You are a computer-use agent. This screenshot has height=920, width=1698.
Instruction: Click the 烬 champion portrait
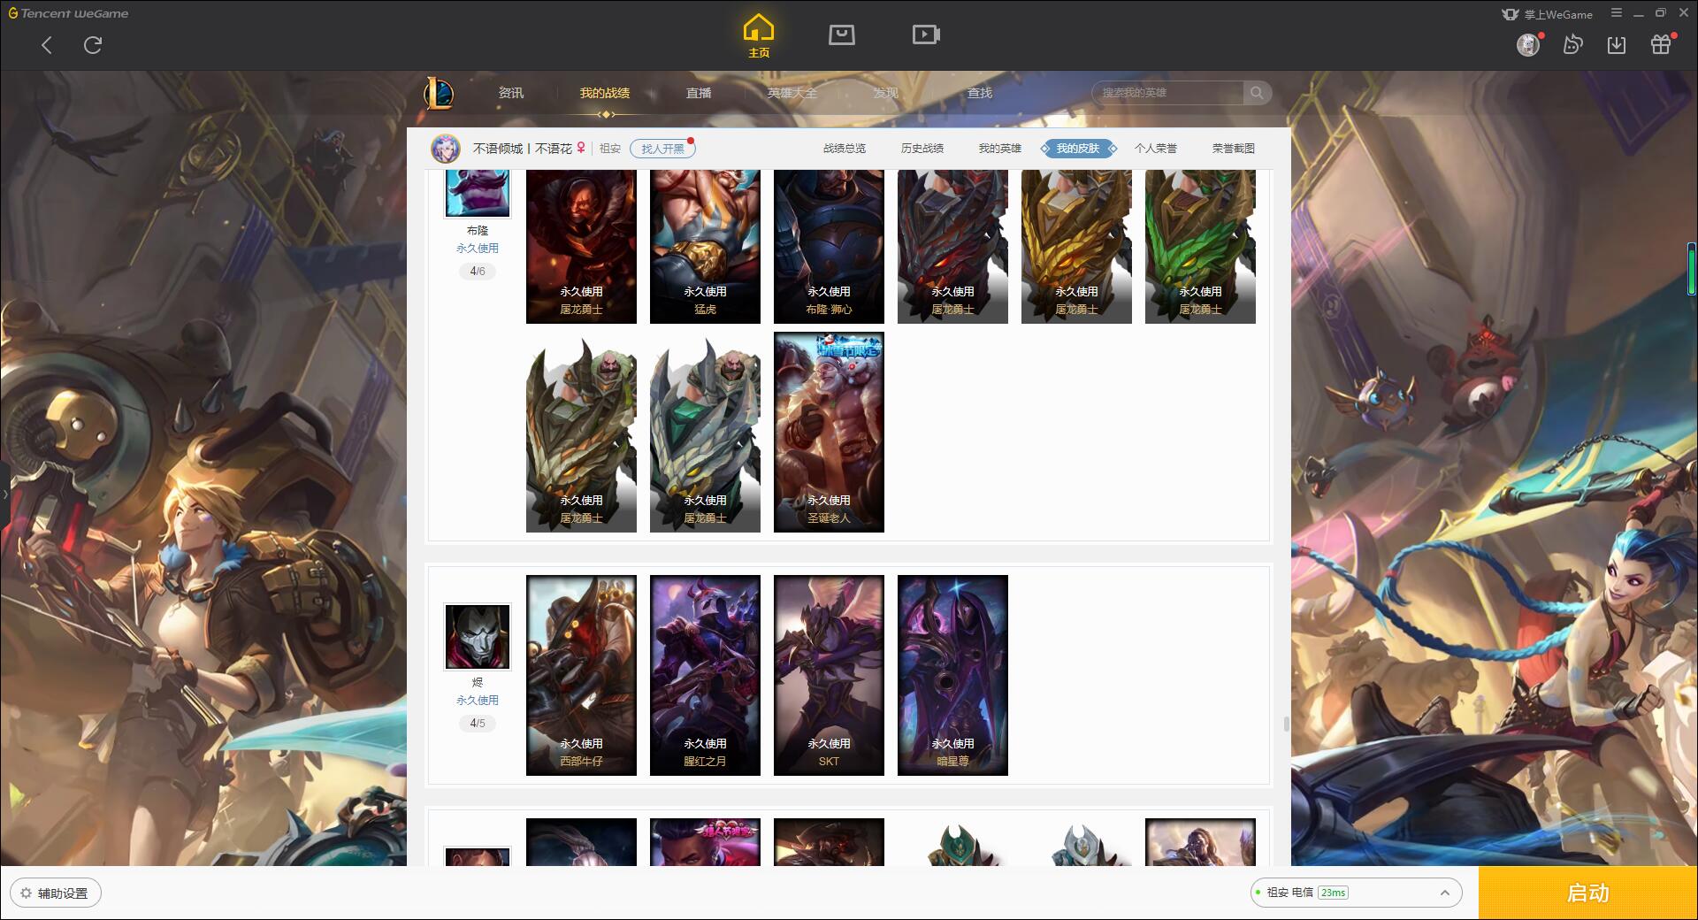[x=478, y=637]
